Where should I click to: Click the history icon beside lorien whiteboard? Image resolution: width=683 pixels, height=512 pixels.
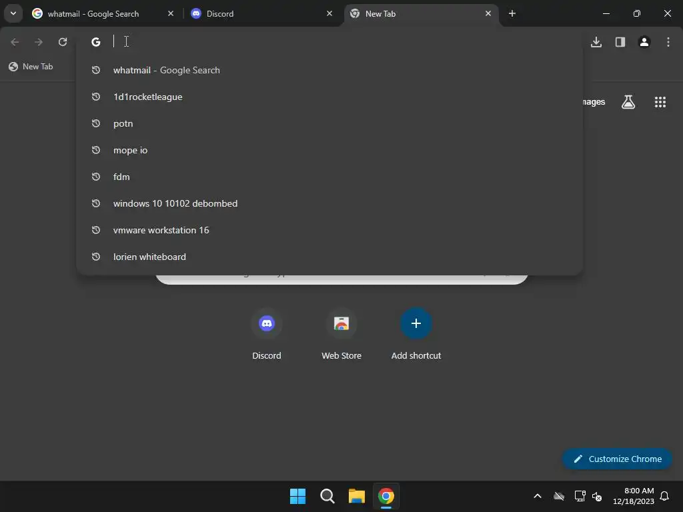(96, 257)
